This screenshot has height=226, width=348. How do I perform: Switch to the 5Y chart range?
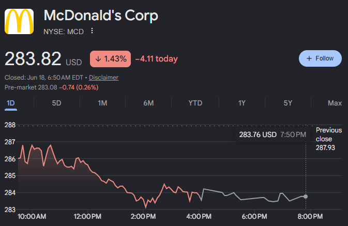pos(288,103)
